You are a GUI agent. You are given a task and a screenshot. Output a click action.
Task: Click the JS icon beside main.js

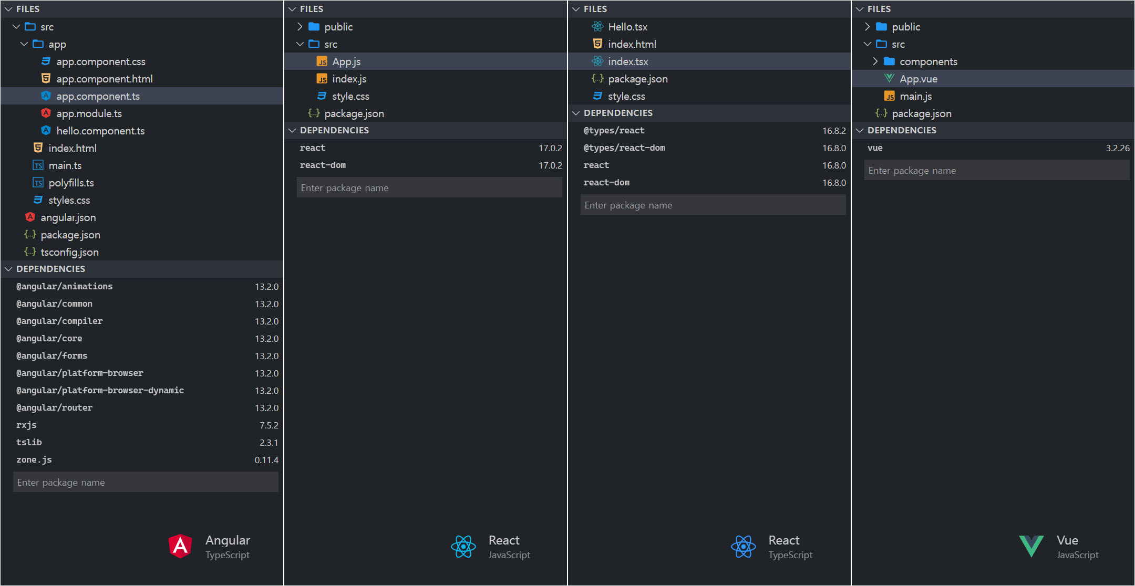coord(889,96)
